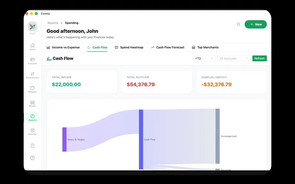This screenshot has height=184, width=295.
Task: Open the Budgets wallet icon
Action: tap(32, 89)
